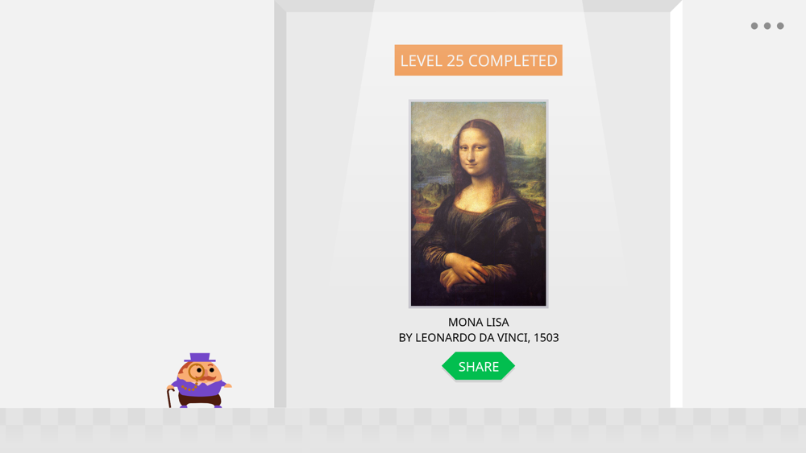This screenshot has width=806, height=453.
Task: Click the character's purple jacket
Action: 199,387
